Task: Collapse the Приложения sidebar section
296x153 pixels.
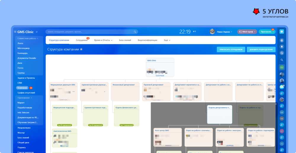Action: pos(31,98)
